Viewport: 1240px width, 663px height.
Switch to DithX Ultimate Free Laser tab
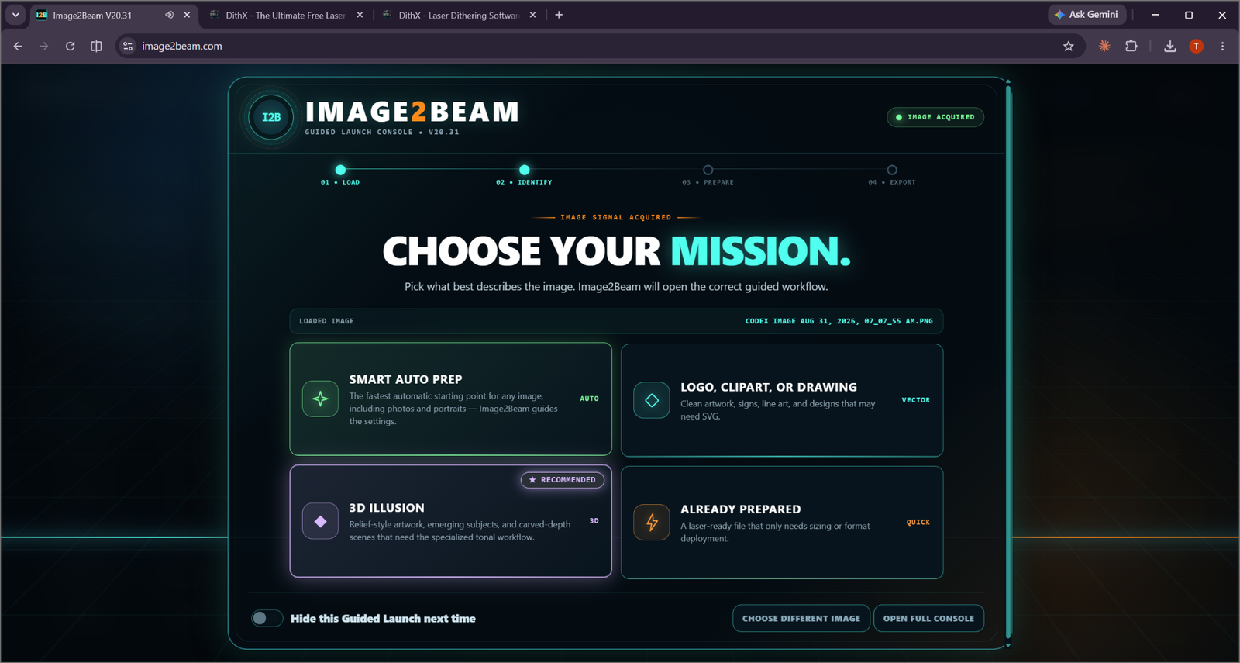pyautogui.click(x=285, y=15)
